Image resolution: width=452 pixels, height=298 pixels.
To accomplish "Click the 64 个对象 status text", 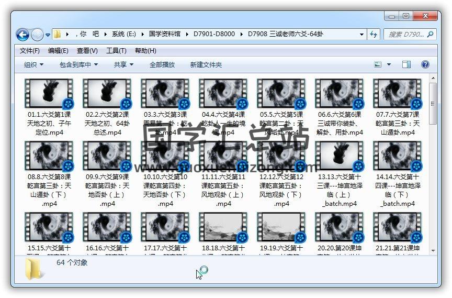I will tap(72, 262).
